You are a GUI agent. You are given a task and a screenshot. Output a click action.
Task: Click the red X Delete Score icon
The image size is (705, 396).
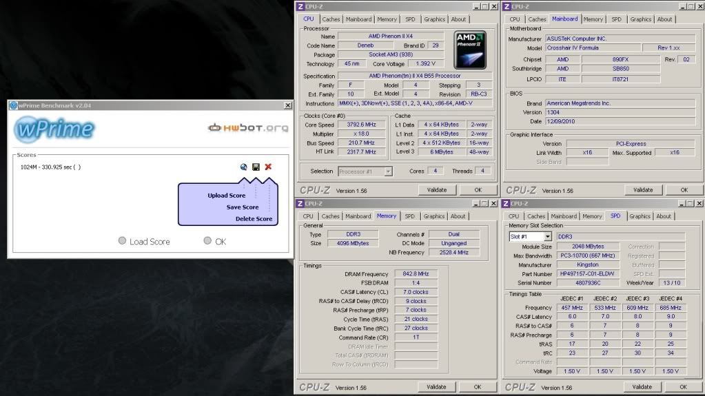click(268, 167)
